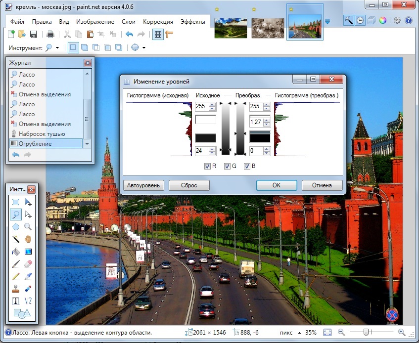Choose the Magic Wand tool
Screen dimensions: 419x343
coord(16,239)
